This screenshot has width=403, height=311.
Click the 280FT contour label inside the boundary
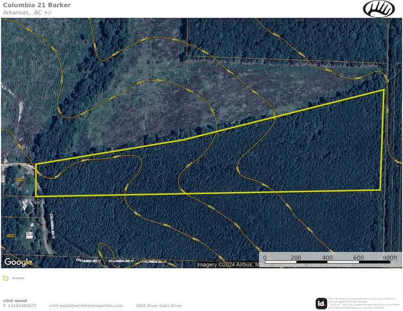coord(116,157)
